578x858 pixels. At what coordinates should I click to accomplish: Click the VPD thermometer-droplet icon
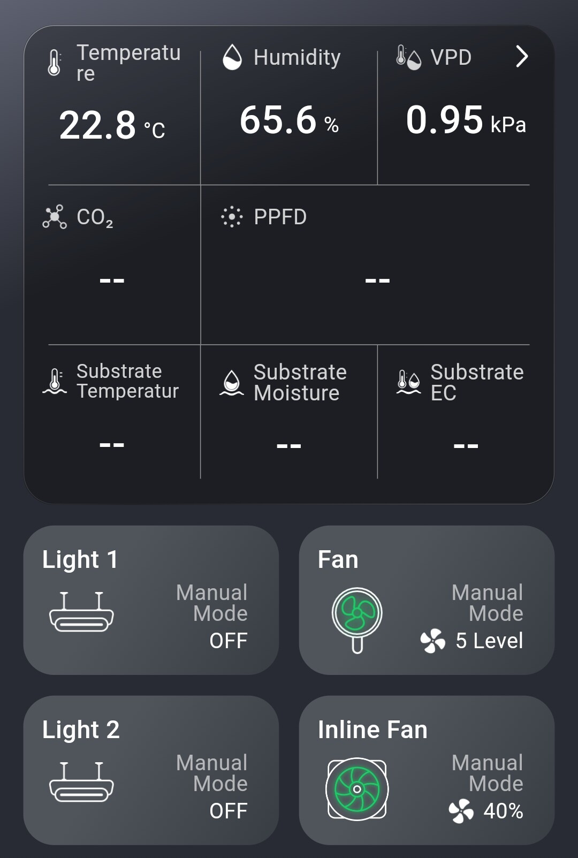[408, 57]
